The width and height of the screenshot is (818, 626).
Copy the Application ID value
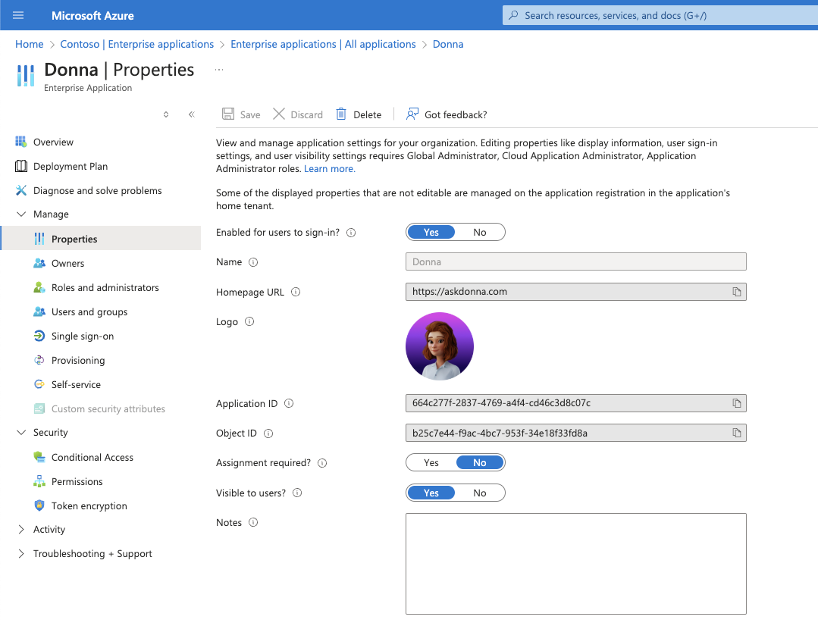736,403
